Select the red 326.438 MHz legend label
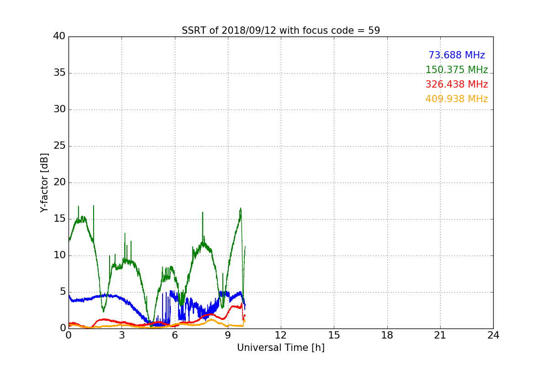The width and height of the screenshot is (548, 365). click(457, 84)
